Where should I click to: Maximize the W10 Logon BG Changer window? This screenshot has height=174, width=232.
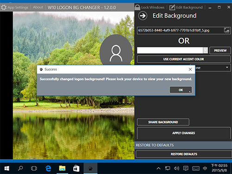(x=219, y=7)
